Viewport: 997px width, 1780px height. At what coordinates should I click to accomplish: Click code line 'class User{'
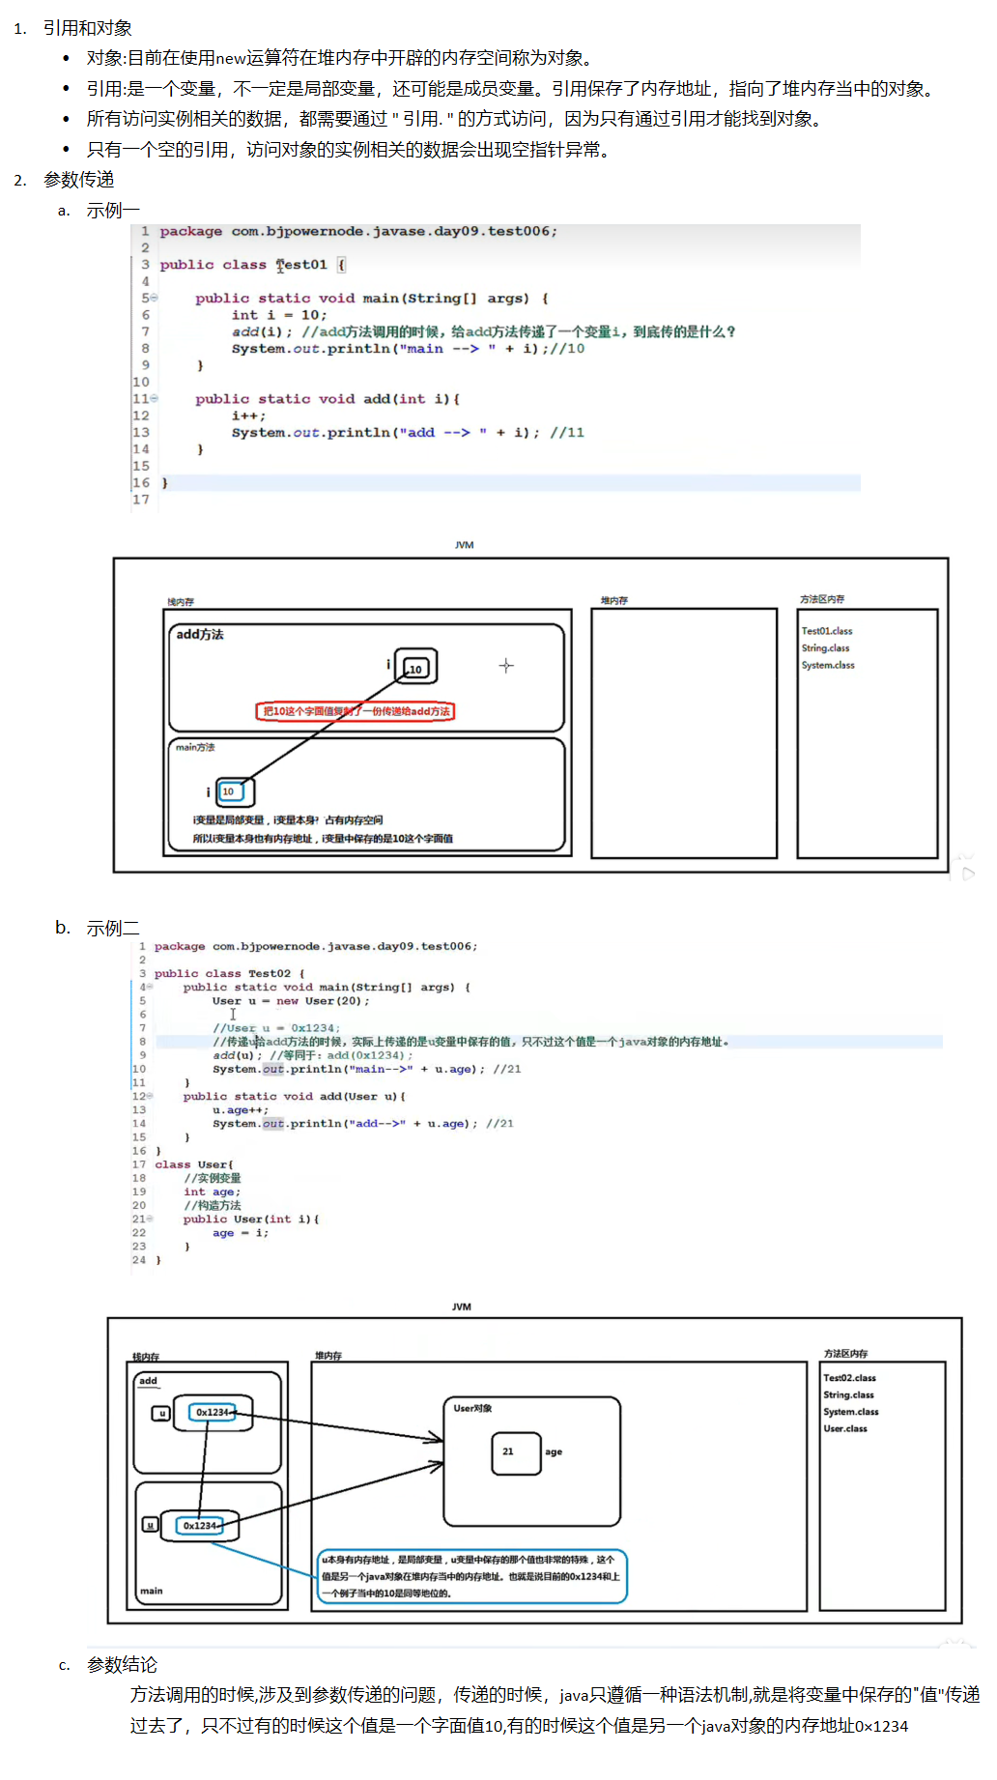click(x=194, y=1164)
